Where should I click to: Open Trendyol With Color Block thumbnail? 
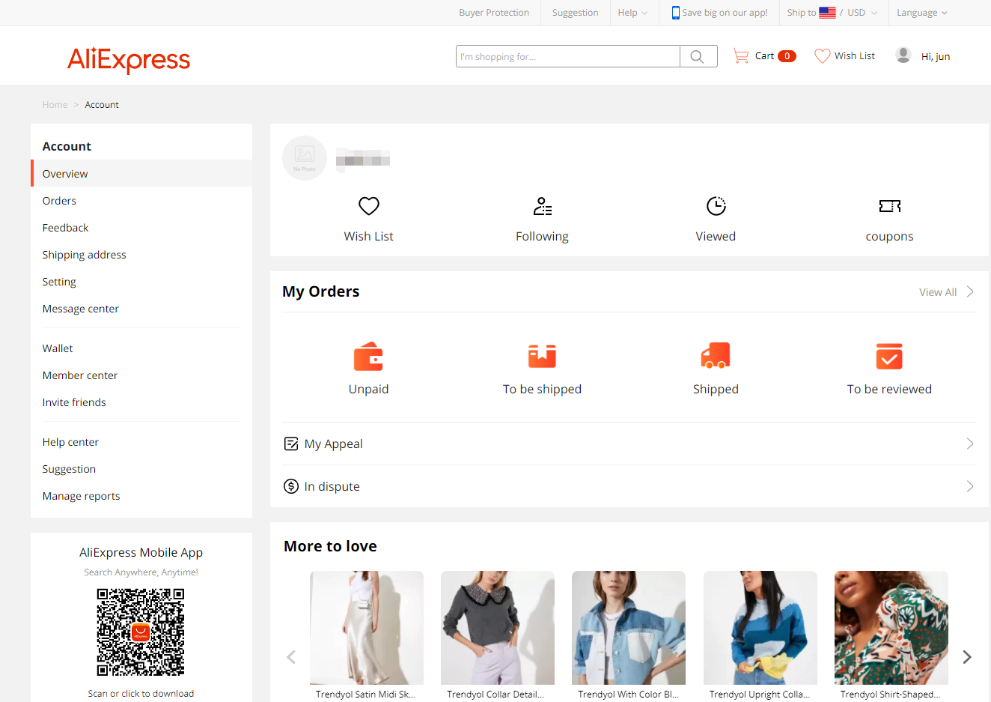[629, 628]
